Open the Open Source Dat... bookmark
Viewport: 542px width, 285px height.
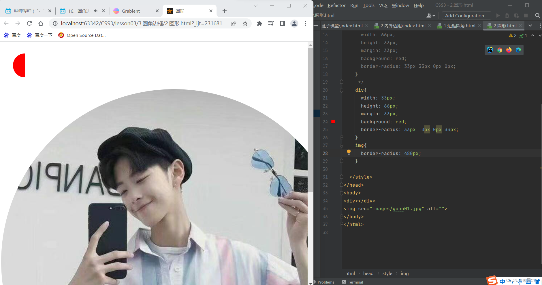click(x=82, y=35)
